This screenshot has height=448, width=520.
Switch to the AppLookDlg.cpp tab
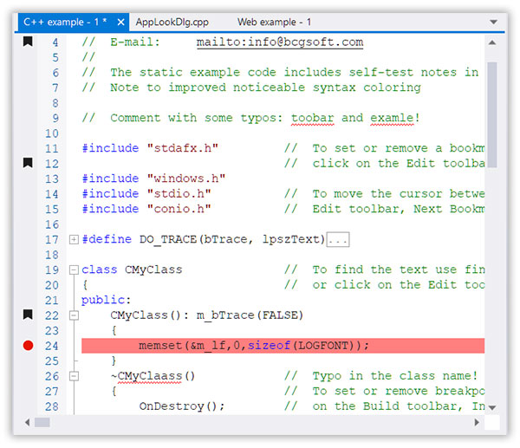[x=173, y=22]
